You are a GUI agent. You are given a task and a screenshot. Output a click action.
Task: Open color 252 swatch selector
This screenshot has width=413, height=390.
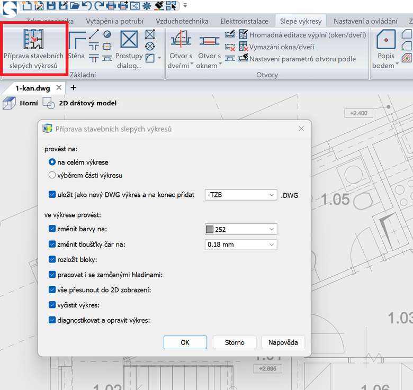pyautogui.click(x=241, y=229)
